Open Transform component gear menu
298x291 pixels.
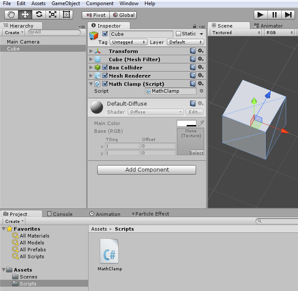tap(200, 51)
